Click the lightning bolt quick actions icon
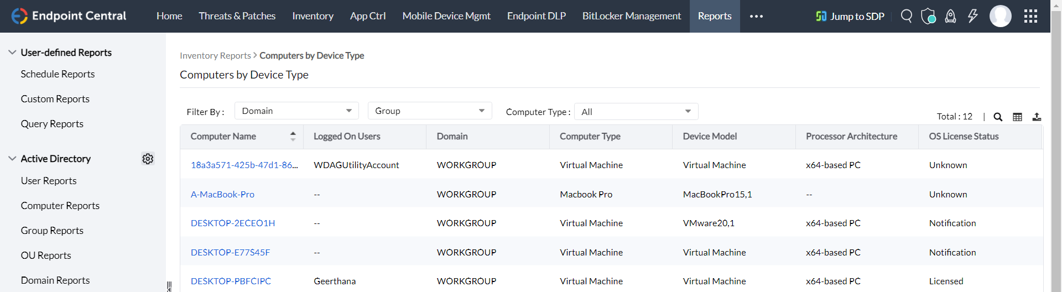The height and width of the screenshot is (292, 1062). [972, 16]
